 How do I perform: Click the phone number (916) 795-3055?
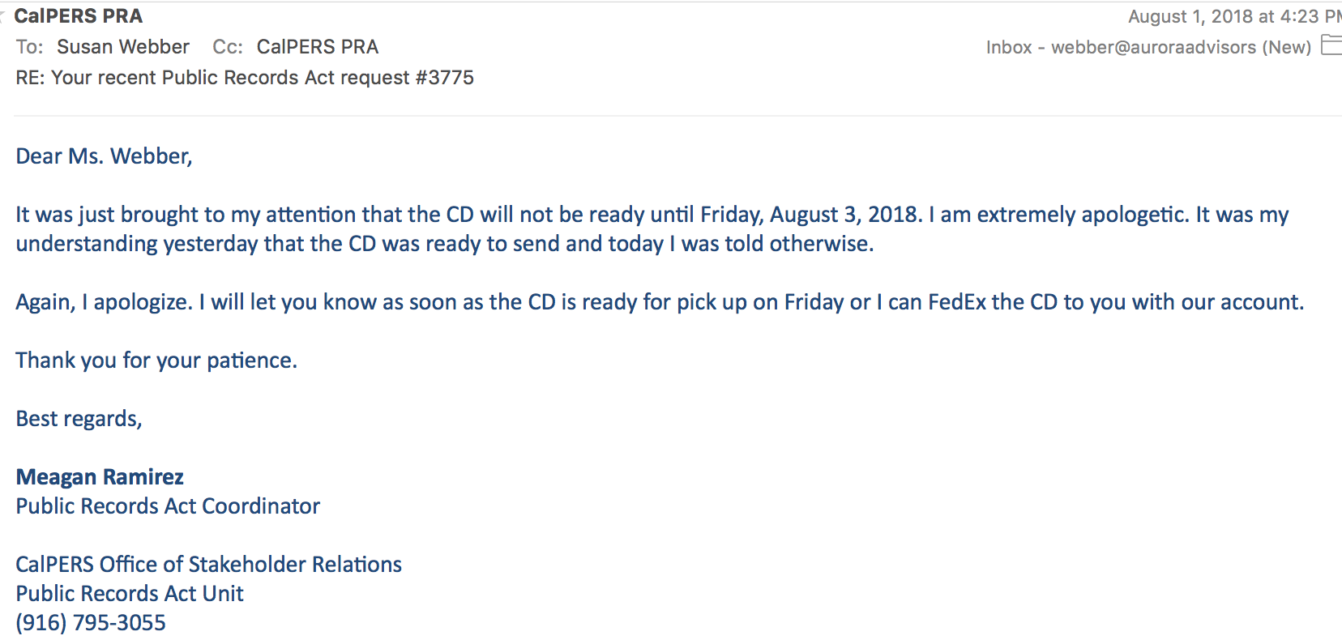coord(91,622)
